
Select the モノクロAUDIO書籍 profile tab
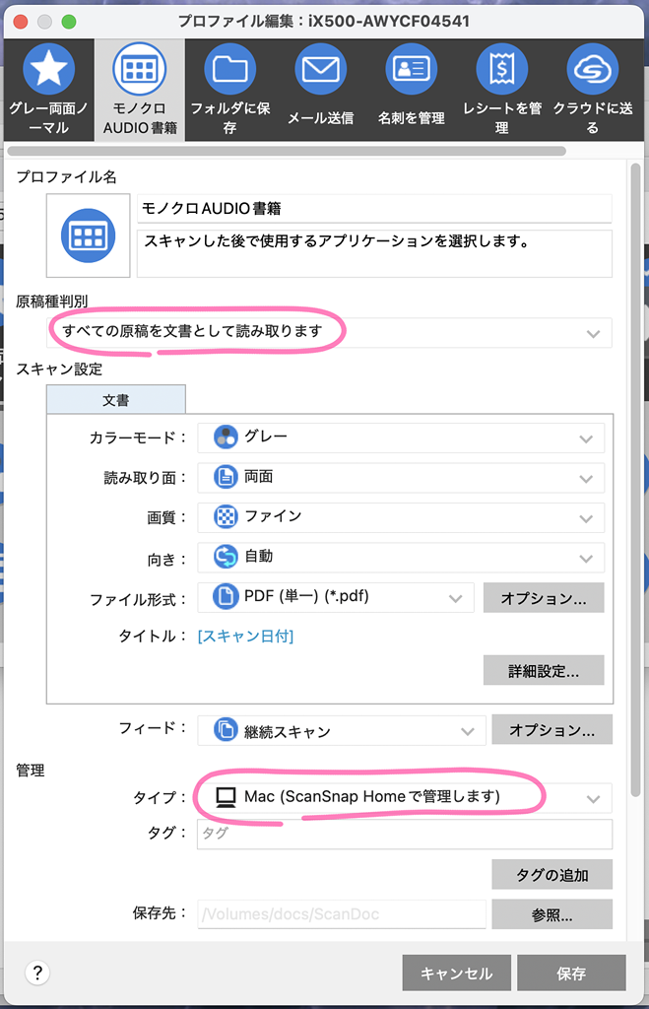[139, 91]
